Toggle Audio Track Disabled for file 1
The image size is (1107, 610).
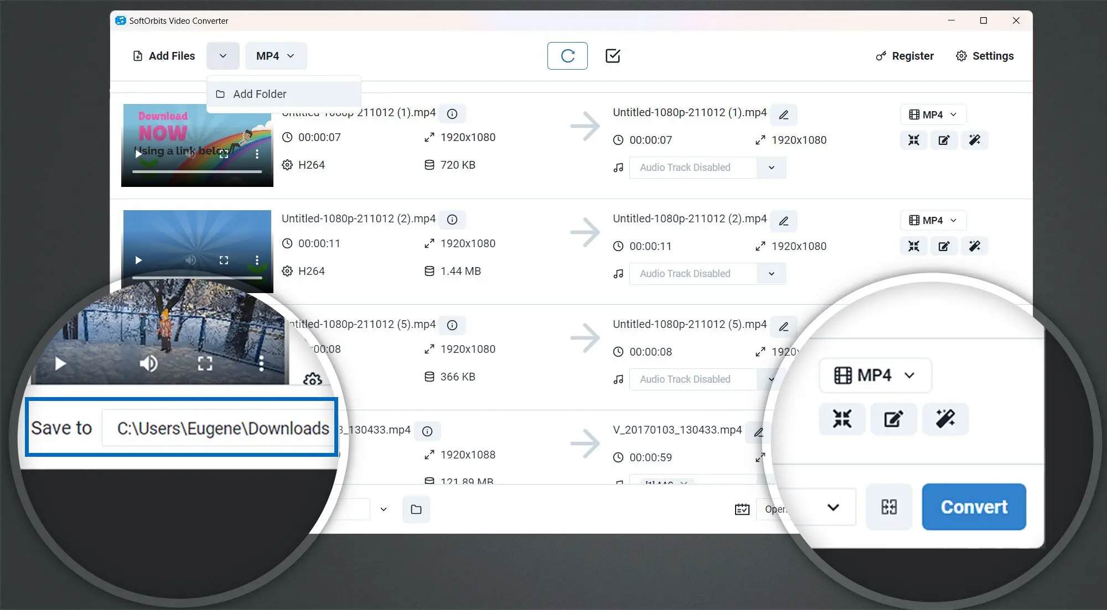[x=770, y=168]
